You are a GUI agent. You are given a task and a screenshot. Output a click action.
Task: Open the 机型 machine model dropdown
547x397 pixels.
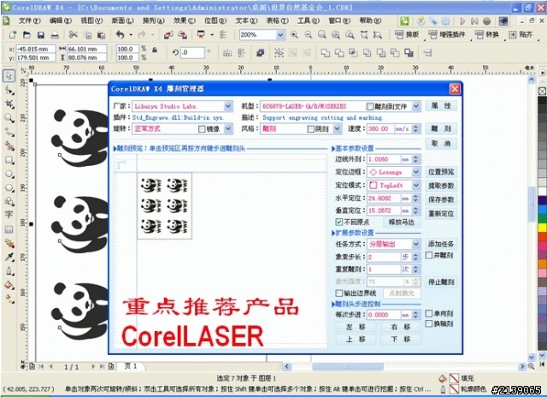(x=416, y=106)
